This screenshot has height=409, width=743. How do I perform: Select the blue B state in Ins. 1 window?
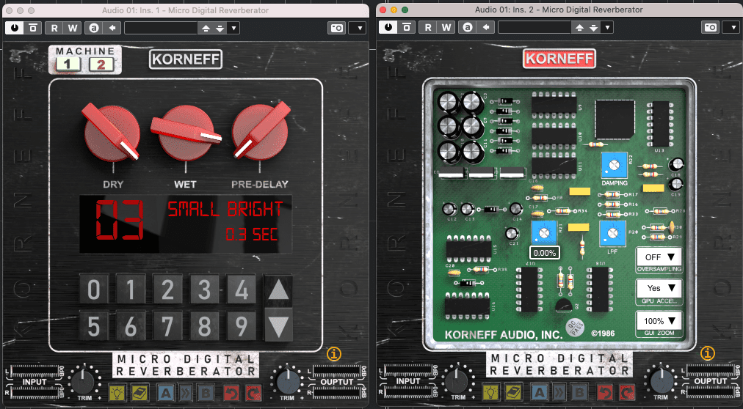[x=206, y=392]
